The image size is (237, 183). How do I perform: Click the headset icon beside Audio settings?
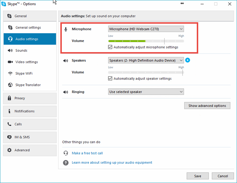click(x=10, y=39)
